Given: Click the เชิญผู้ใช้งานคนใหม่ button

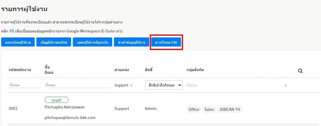Looking at the screenshot, I should (54, 43).
